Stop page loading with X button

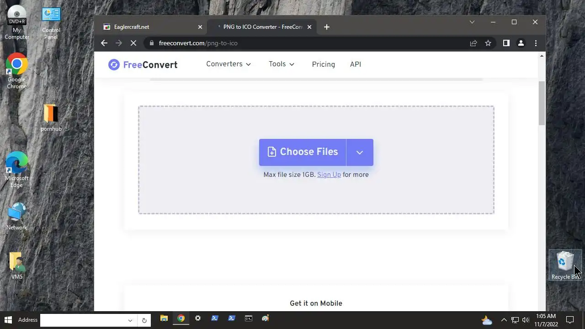(x=133, y=43)
